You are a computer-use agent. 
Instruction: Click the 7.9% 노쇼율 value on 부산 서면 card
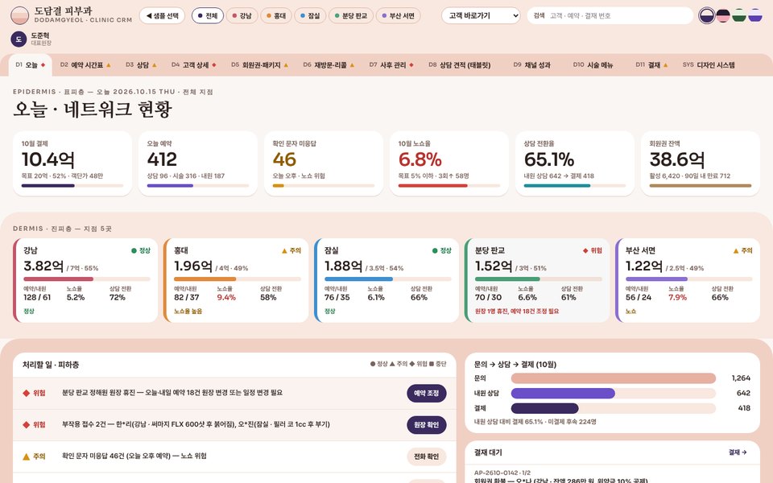[677, 297]
